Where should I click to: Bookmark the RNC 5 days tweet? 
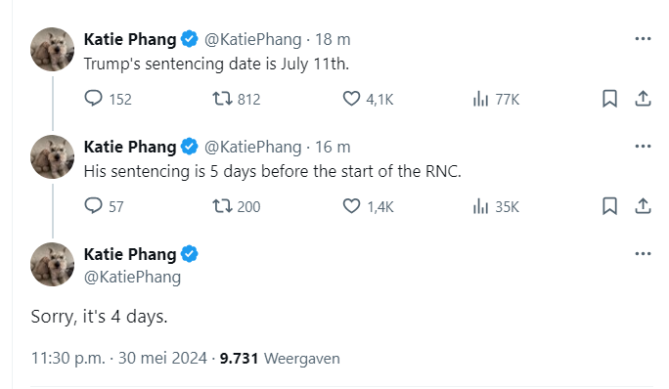point(609,206)
